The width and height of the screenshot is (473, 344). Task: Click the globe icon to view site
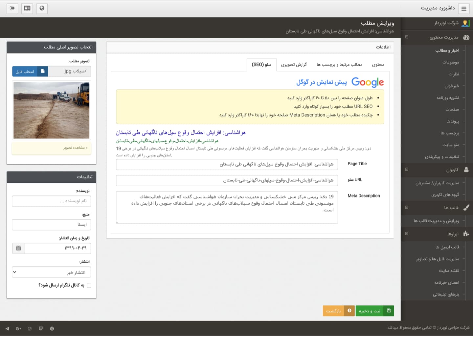(42, 8)
